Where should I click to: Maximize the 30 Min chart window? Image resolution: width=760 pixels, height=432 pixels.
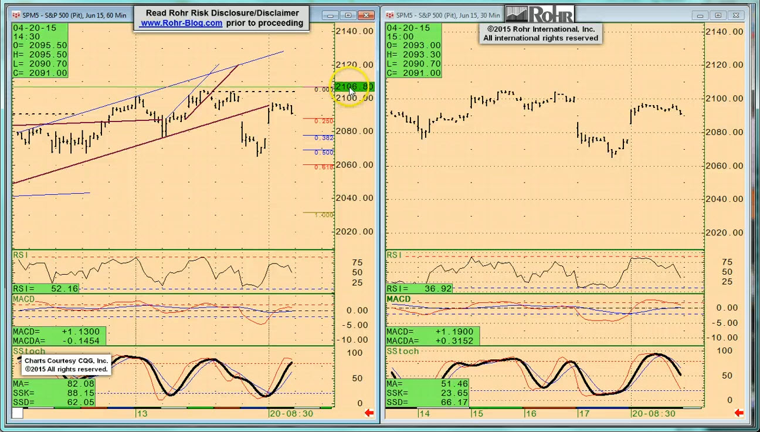click(718, 15)
